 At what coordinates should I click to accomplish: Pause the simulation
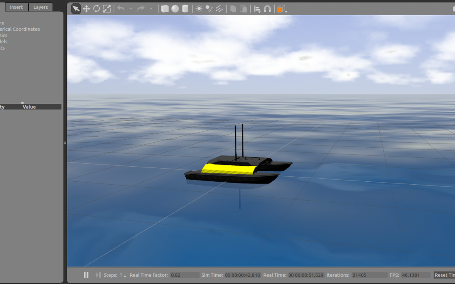coord(86,275)
